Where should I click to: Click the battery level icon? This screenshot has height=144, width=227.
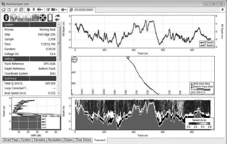coord(50,18)
